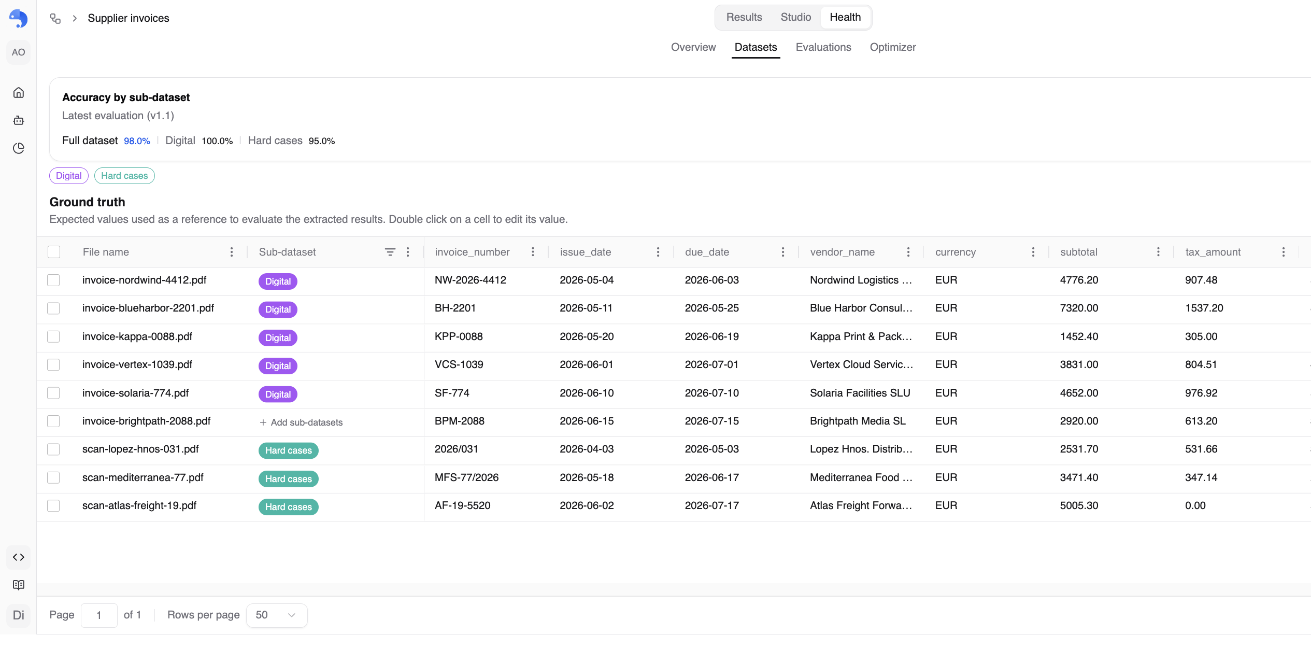The image size is (1311, 649).
Task: Click the Digital filter chip above Ground truth
Action: (69, 176)
